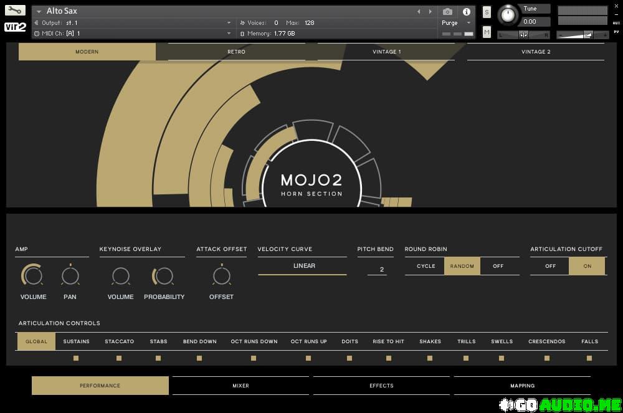
Task: Click the Max voices value 128
Action: [x=309, y=22]
